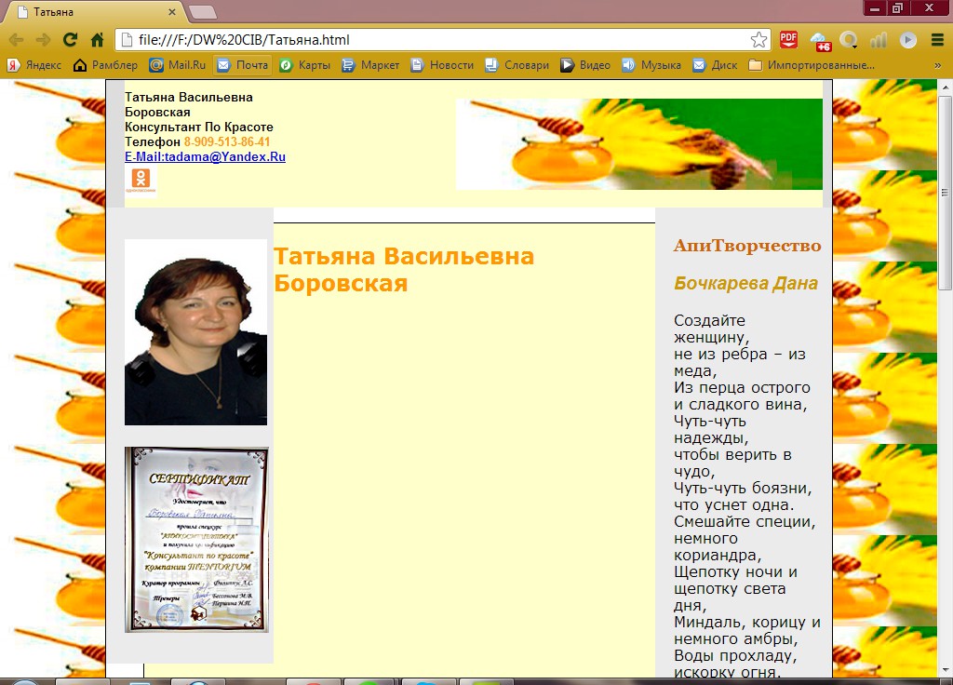The height and width of the screenshot is (685, 953).
Task: Bookmark this page with the star icon
Action: 758,40
